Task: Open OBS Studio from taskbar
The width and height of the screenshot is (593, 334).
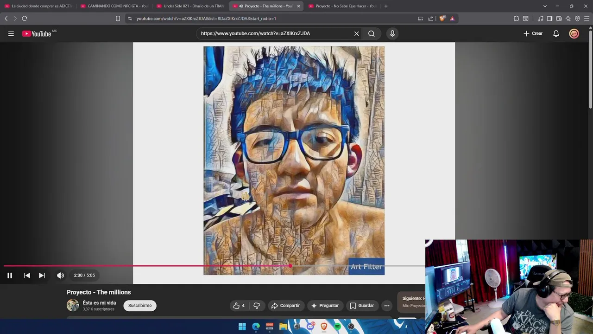Action: pos(351,327)
